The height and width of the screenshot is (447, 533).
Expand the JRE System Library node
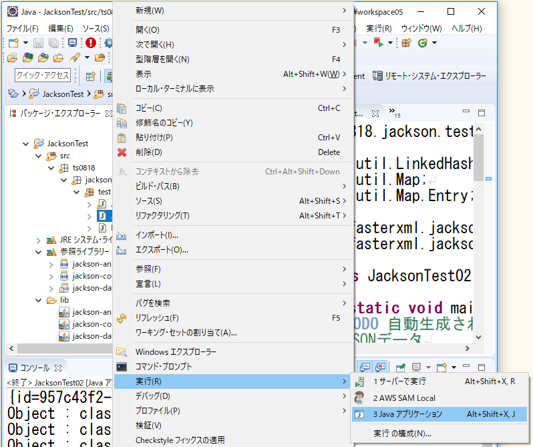[x=39, y=241]
